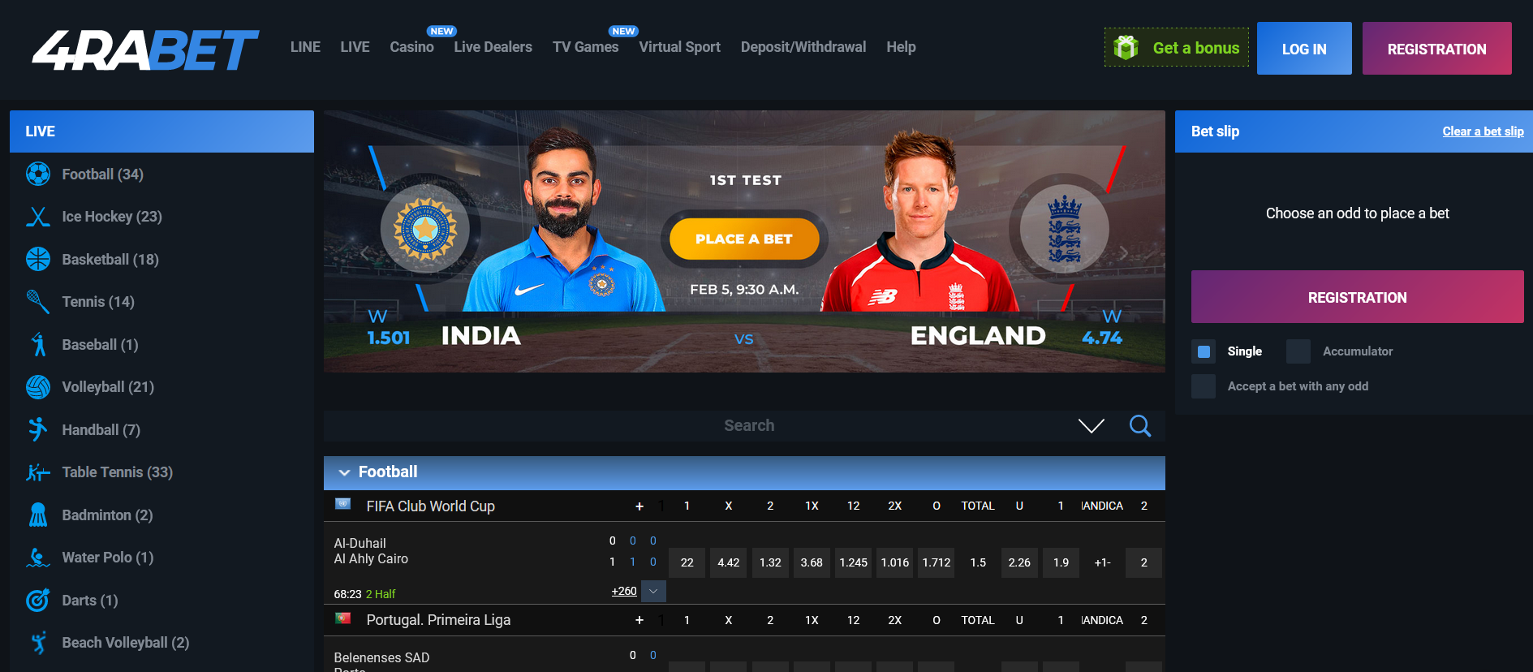Choose the Tennis racket icon

click(x=38, y=302)
